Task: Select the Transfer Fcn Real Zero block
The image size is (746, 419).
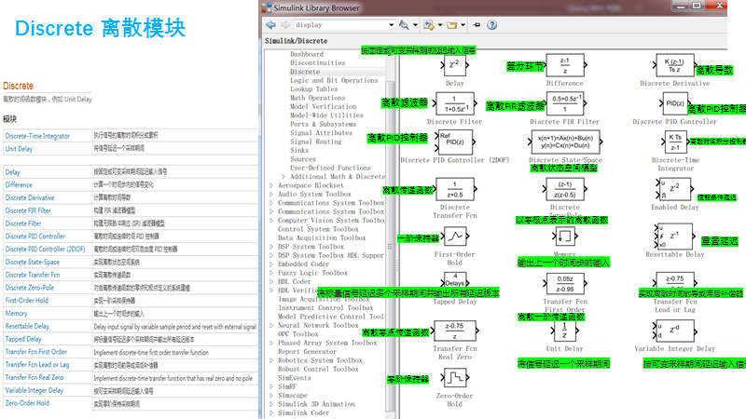Action: point(455,331)
